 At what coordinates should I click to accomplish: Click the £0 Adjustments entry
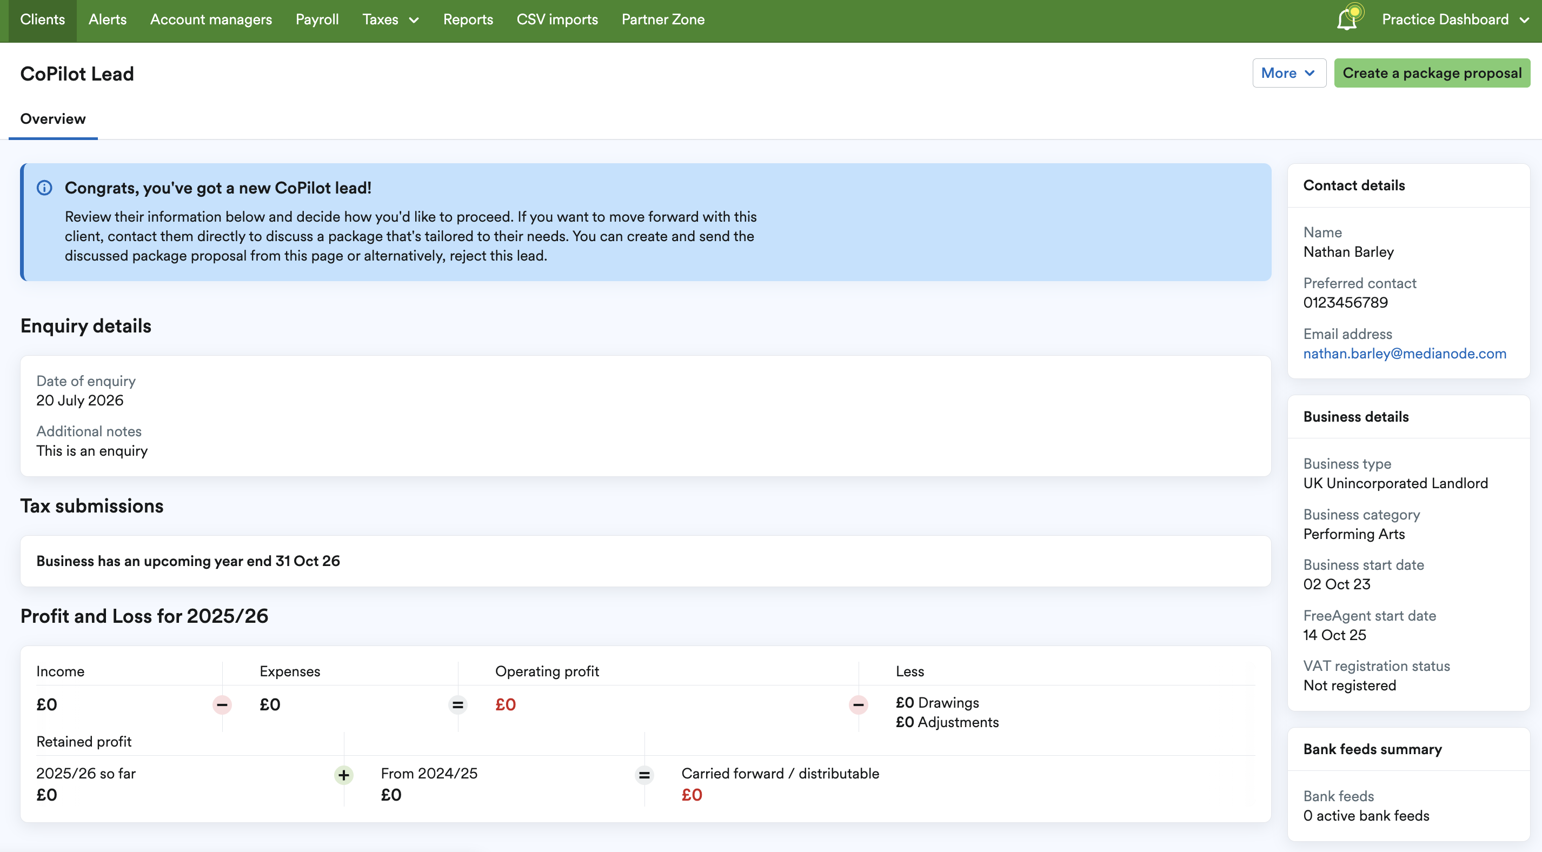pos(947,722)
